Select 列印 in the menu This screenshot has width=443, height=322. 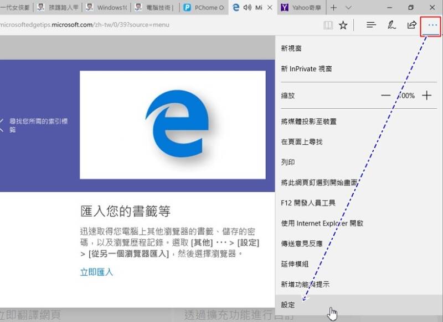358,162
